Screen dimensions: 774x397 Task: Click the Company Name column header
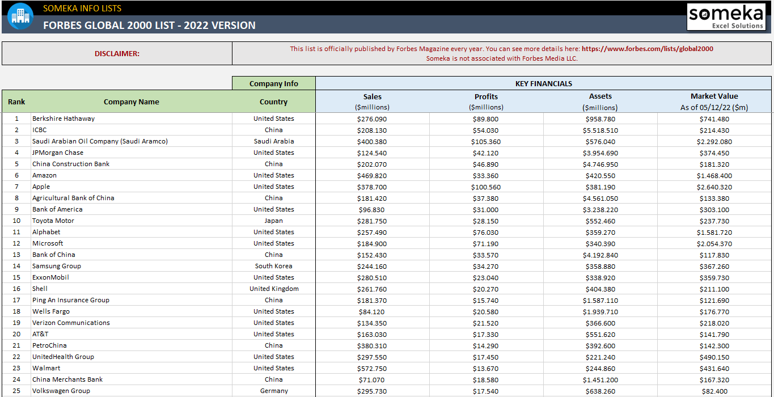click(x=132, y=101)
